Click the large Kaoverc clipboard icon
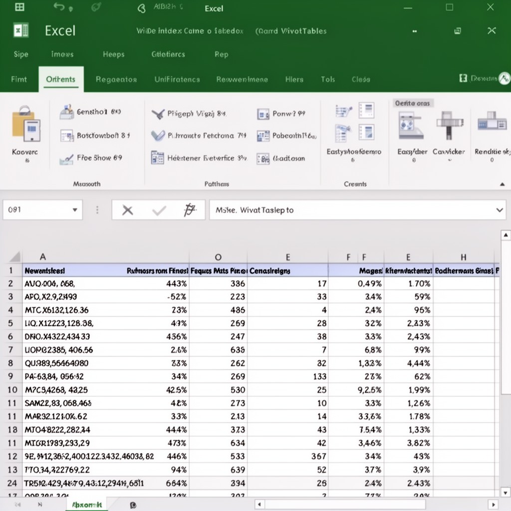 point(26,124)
